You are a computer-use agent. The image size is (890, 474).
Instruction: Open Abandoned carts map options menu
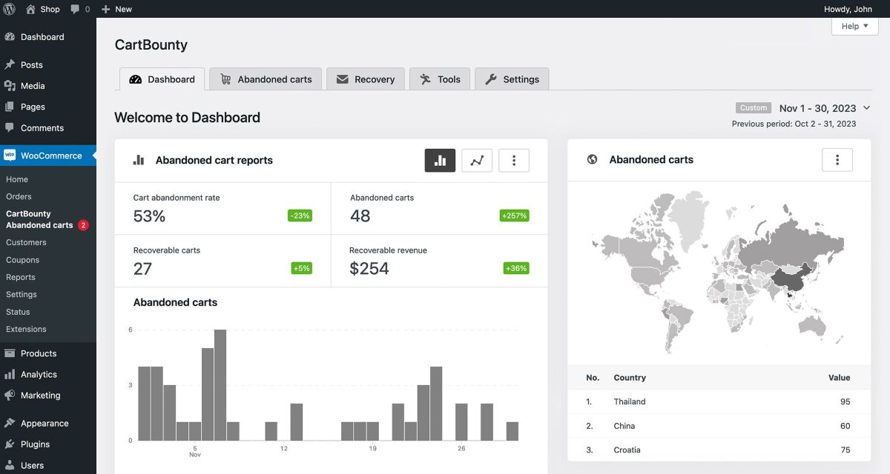[837, 159]
